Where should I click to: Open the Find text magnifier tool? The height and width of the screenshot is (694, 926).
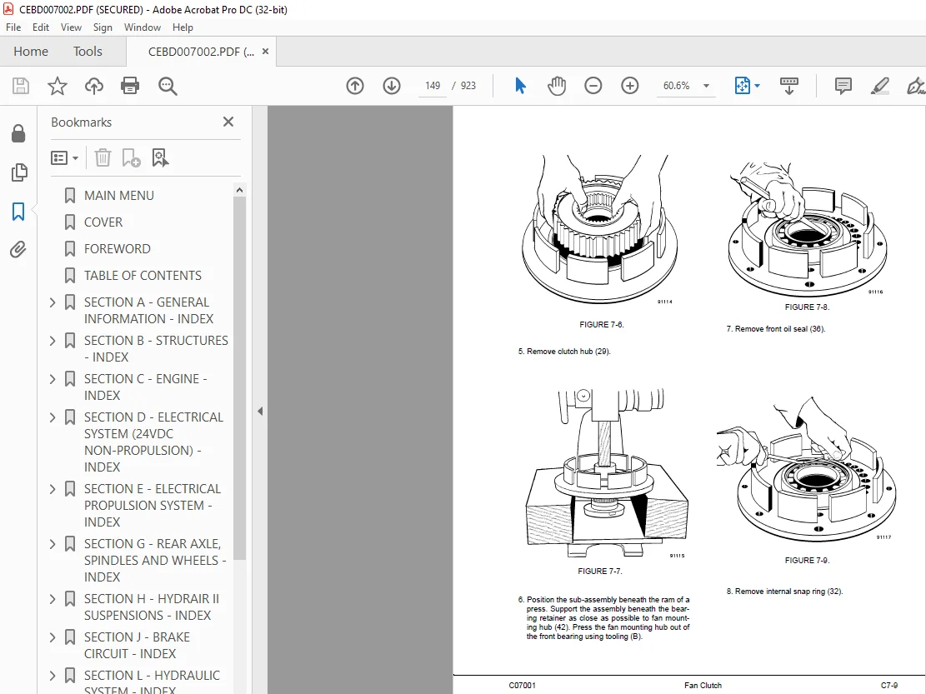168,86
